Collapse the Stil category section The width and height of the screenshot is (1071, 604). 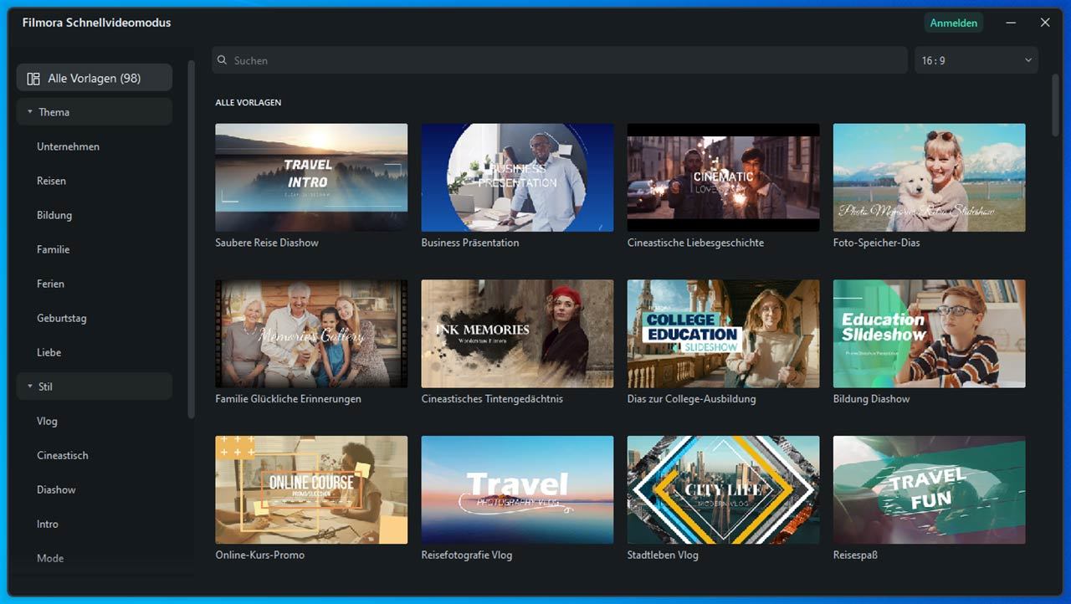click(x=30, y=386)
